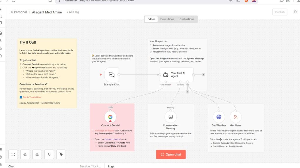Click the Brave Shields lion icon
Viewport: 300px width, 168px height.
pyautogui.click(x=246, y=1)
